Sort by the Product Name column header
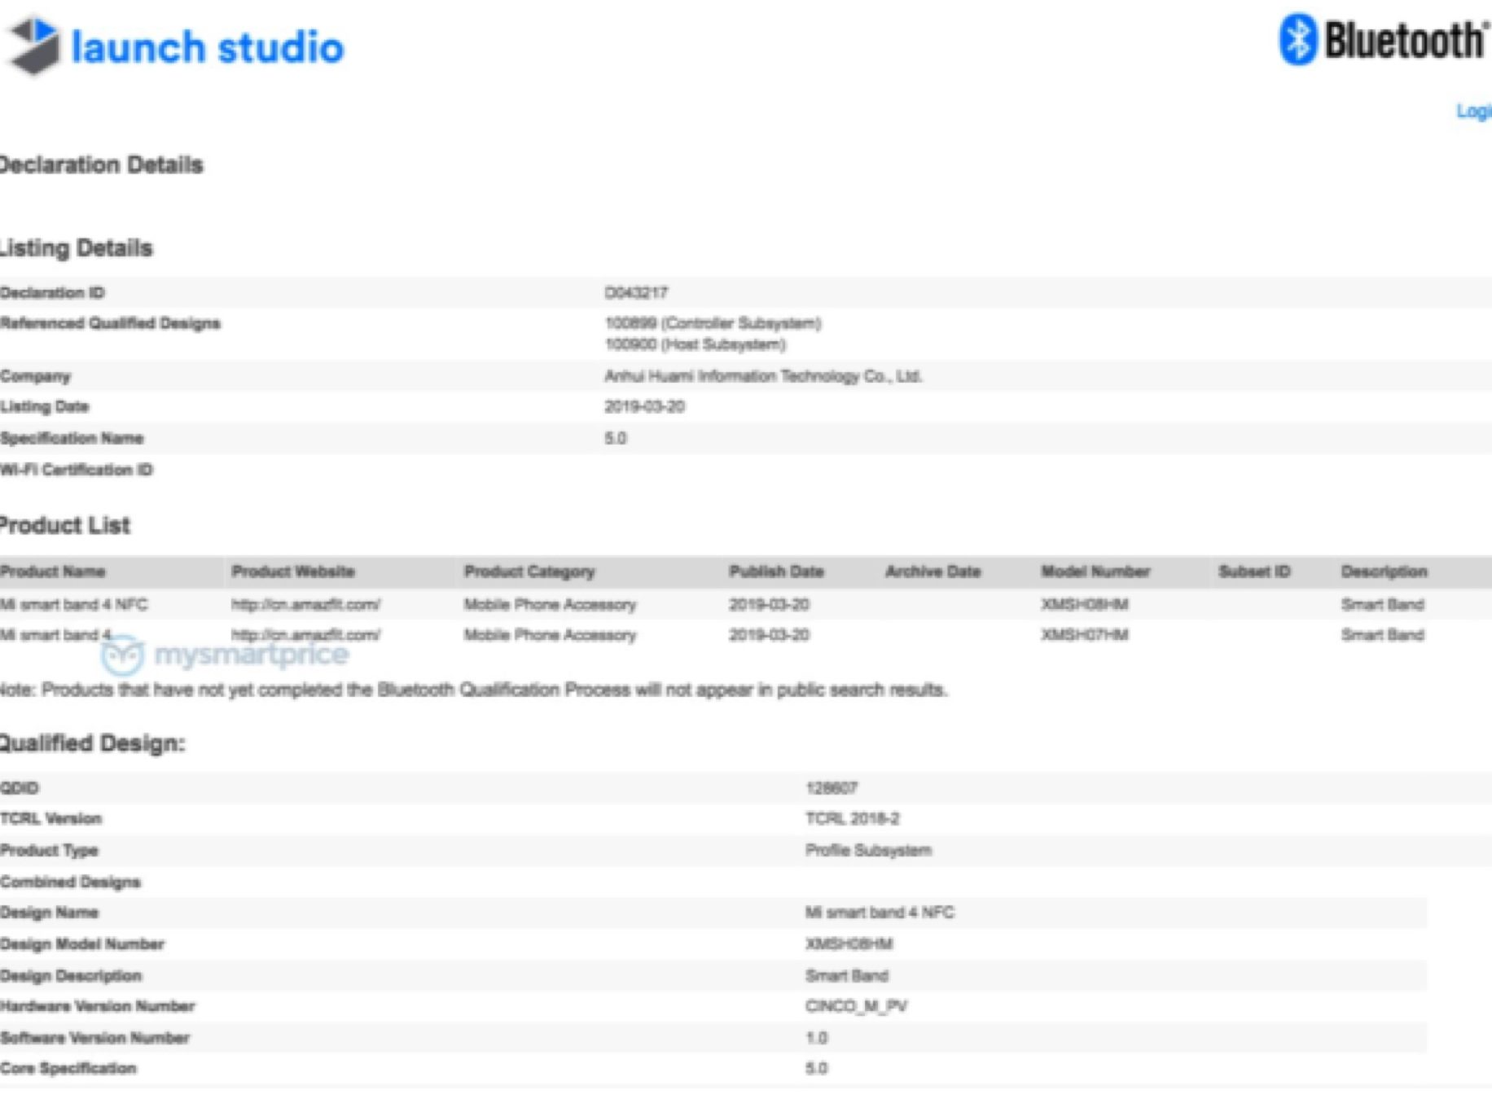The width and height of the screenshot is (1492, 1095). pyautogui.click(x=53, y=572)
